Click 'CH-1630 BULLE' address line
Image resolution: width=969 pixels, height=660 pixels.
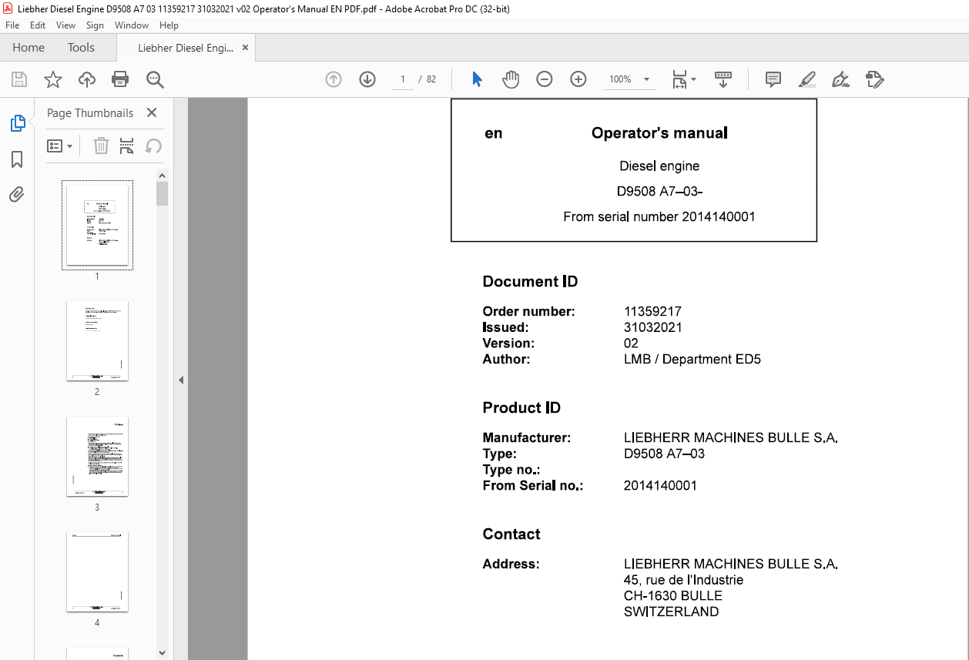pyautogui.click(x=673, y=596)
